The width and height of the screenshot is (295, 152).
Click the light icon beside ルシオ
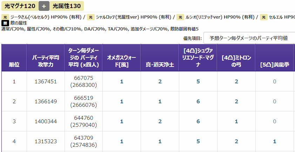(x=180, y=17)
